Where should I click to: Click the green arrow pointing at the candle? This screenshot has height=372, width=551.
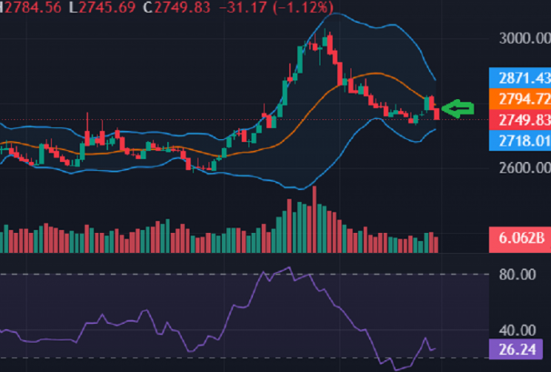click(x=458, y=109)
